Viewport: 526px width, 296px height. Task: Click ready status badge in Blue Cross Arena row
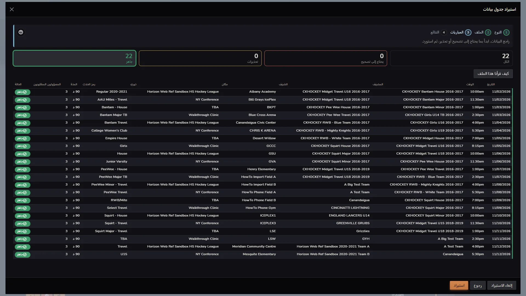22,115
